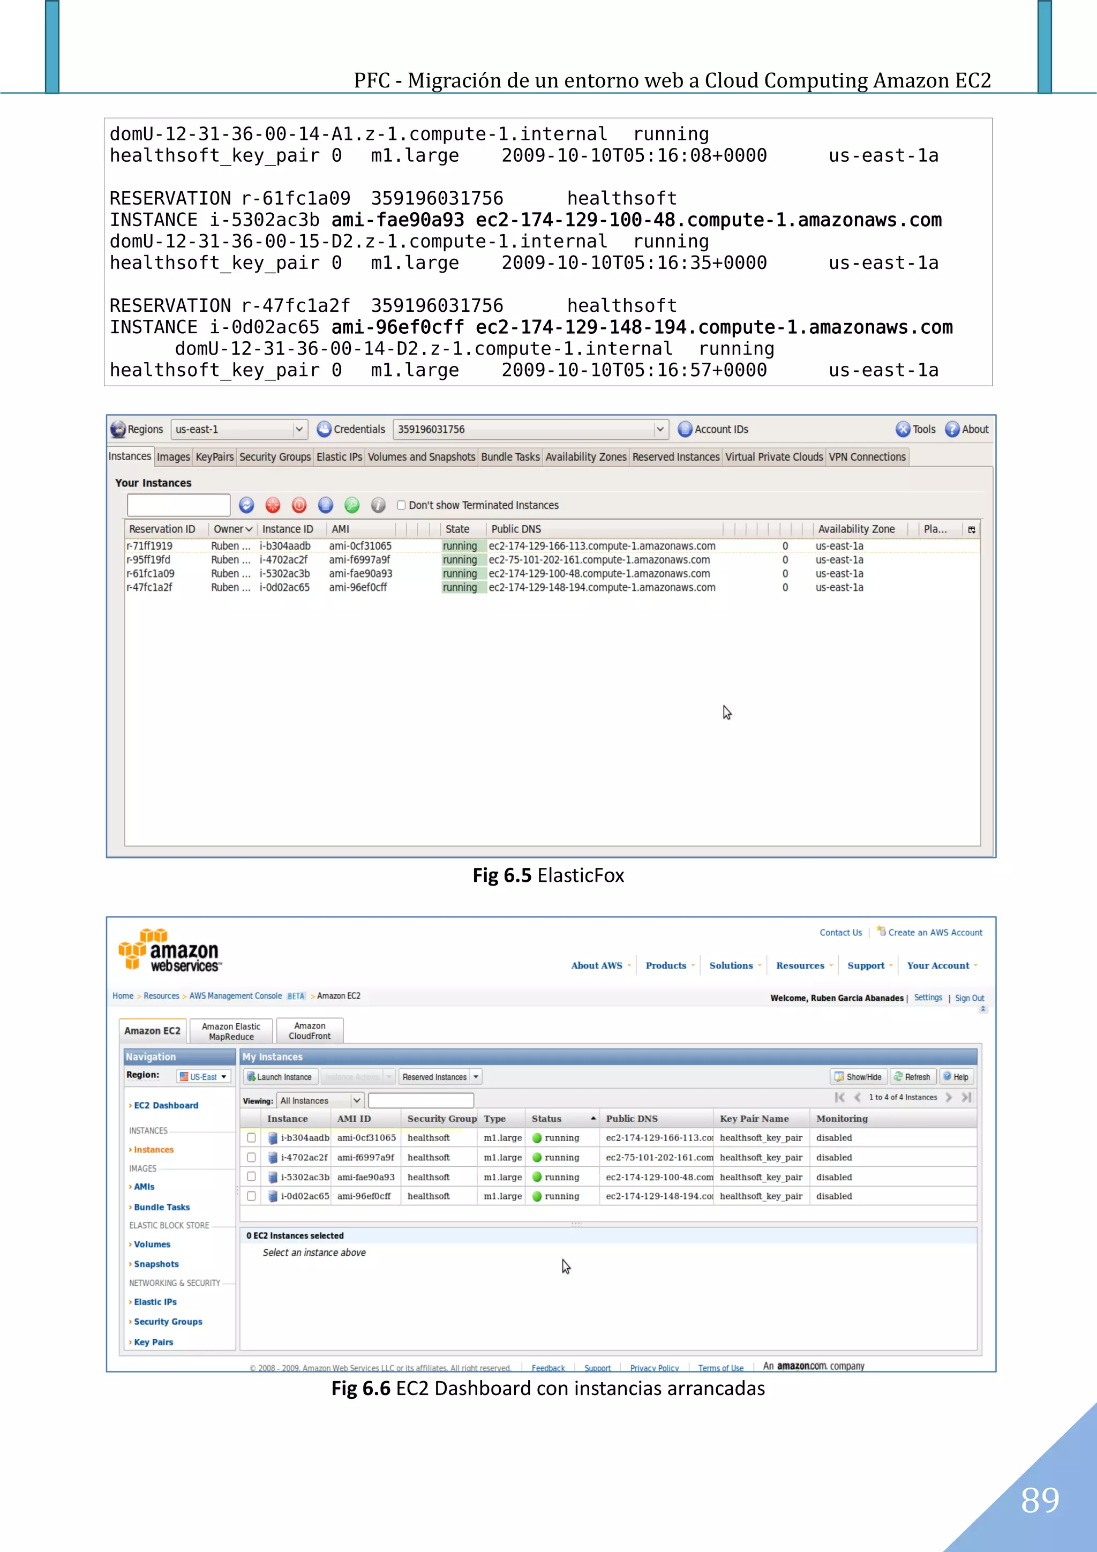Open the Elastic IPs navigation link
Screen dimensions: 1097x1552
pos(155,1302)
